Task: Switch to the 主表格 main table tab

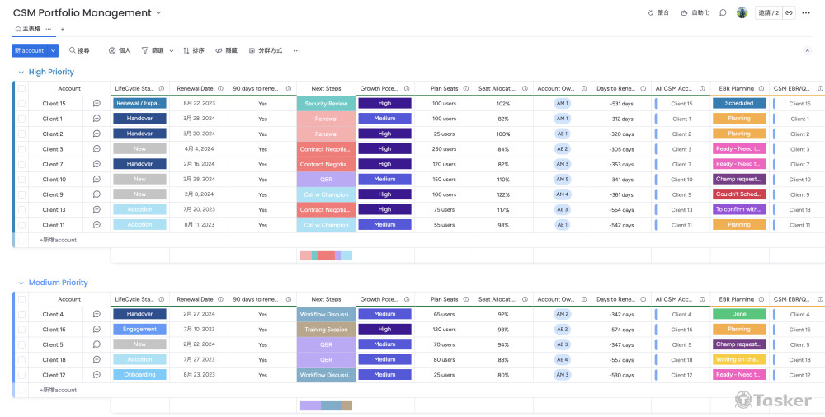Action: (28, 29)
